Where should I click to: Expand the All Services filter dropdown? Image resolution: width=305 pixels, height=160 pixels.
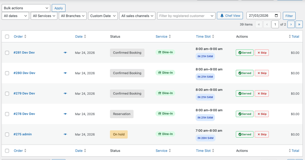click(x=44, y=16)
